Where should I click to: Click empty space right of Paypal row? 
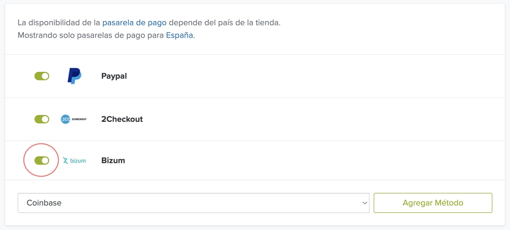(x=316, y=76)
